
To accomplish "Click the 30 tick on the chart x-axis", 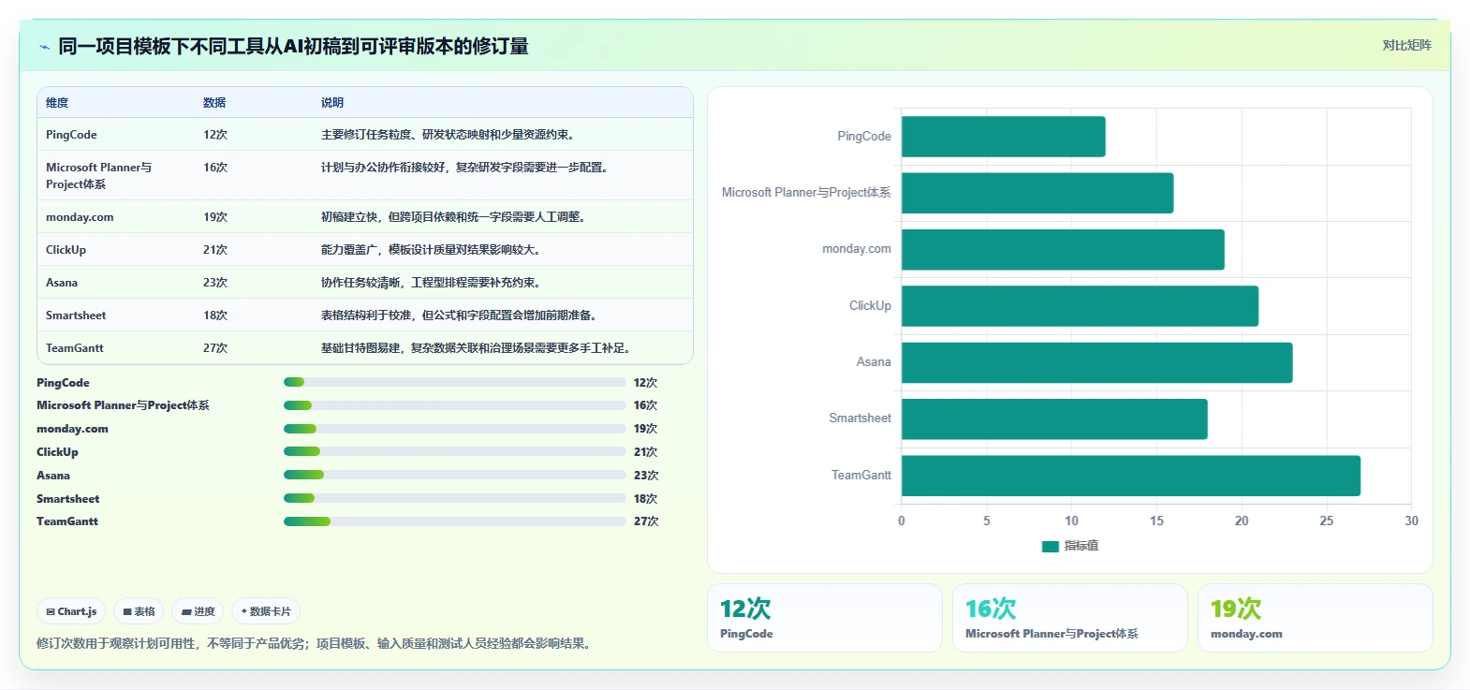I will tap(1411, 521).
